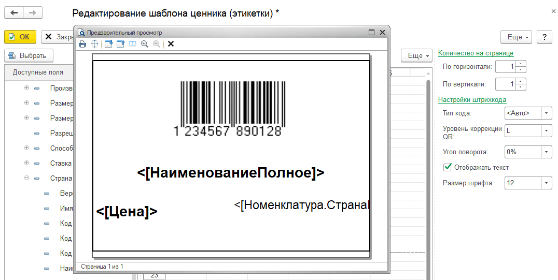Open the Размер шрифта dropdown
This screenshot has height=280, width=558.
(x=546, y=183)
